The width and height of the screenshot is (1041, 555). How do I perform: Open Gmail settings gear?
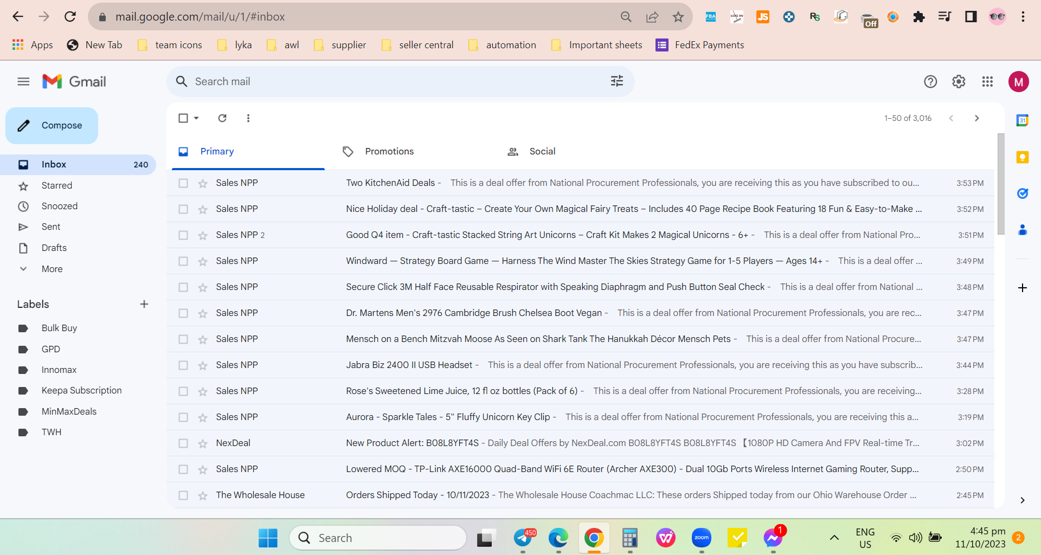[x=959, y=82]
